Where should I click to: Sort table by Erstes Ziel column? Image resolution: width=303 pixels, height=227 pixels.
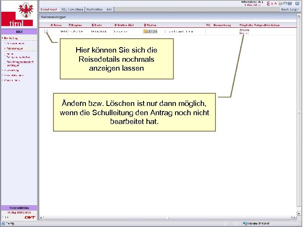(x=124, y=25)
